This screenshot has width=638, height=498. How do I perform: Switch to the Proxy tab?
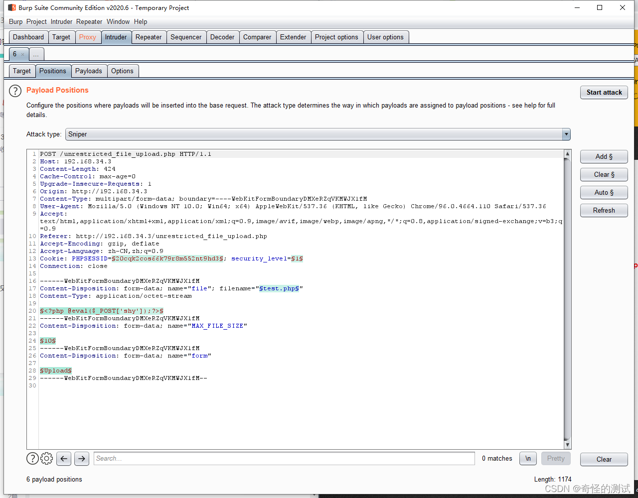[x=88, y=37]
